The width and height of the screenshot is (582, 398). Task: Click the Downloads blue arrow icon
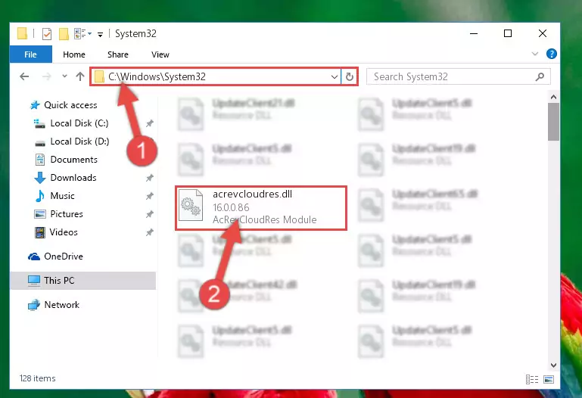pyautogui.click(x=39, y=178)
